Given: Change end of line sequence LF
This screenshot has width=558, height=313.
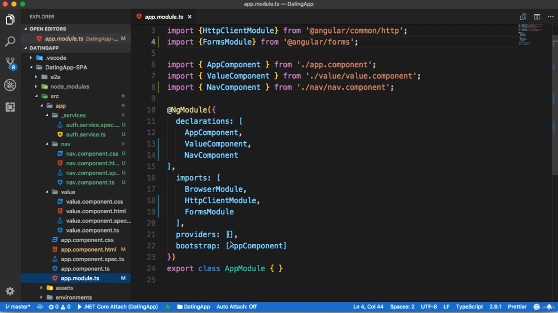Looking at the screenshot, I should click(446, 307).
